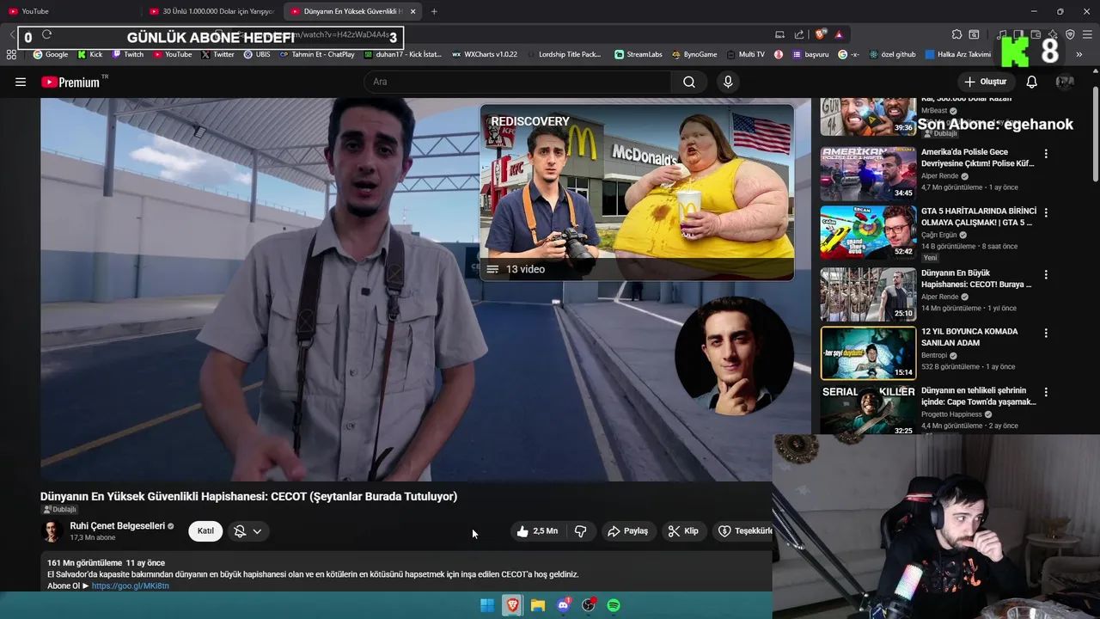Switch to the first YouTube browser tab

(x=69, y=11)
